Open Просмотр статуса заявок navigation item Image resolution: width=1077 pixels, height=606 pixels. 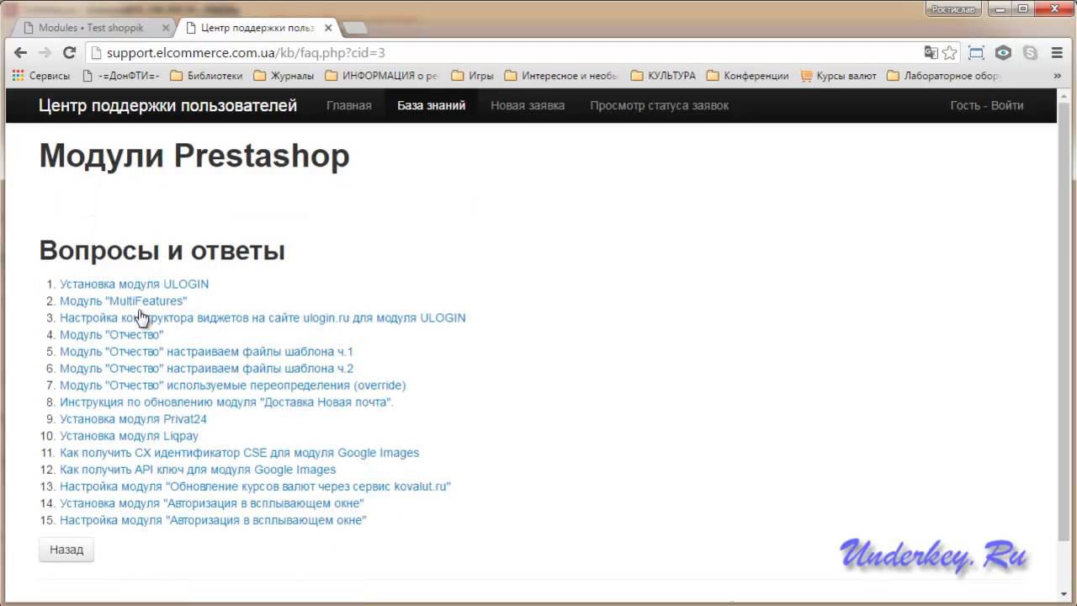[659, 105]
